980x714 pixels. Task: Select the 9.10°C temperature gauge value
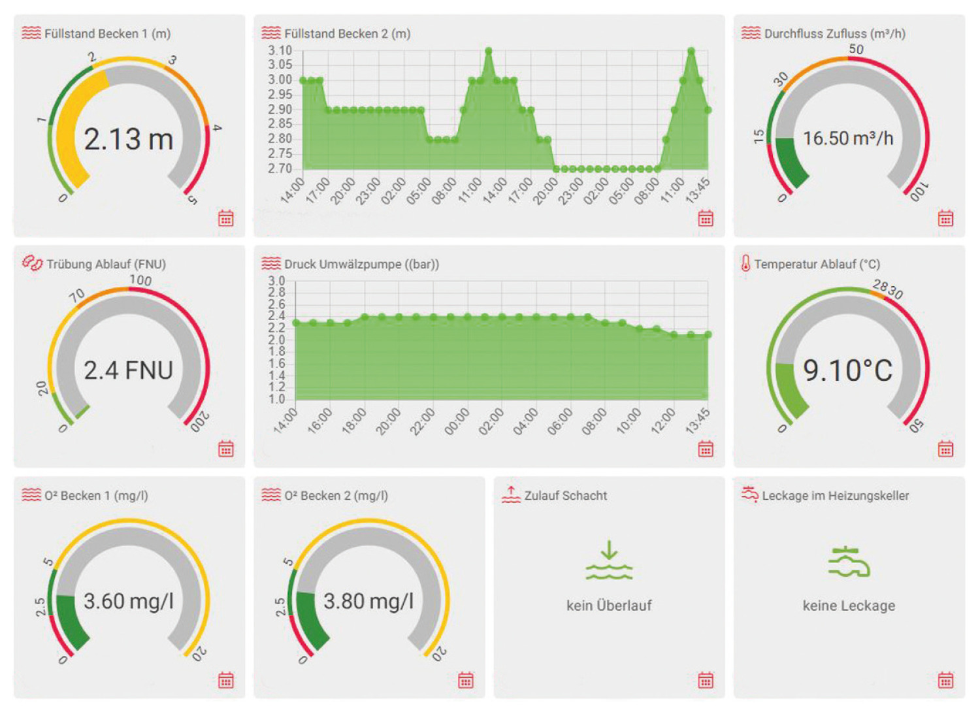[x=848, y=370]
